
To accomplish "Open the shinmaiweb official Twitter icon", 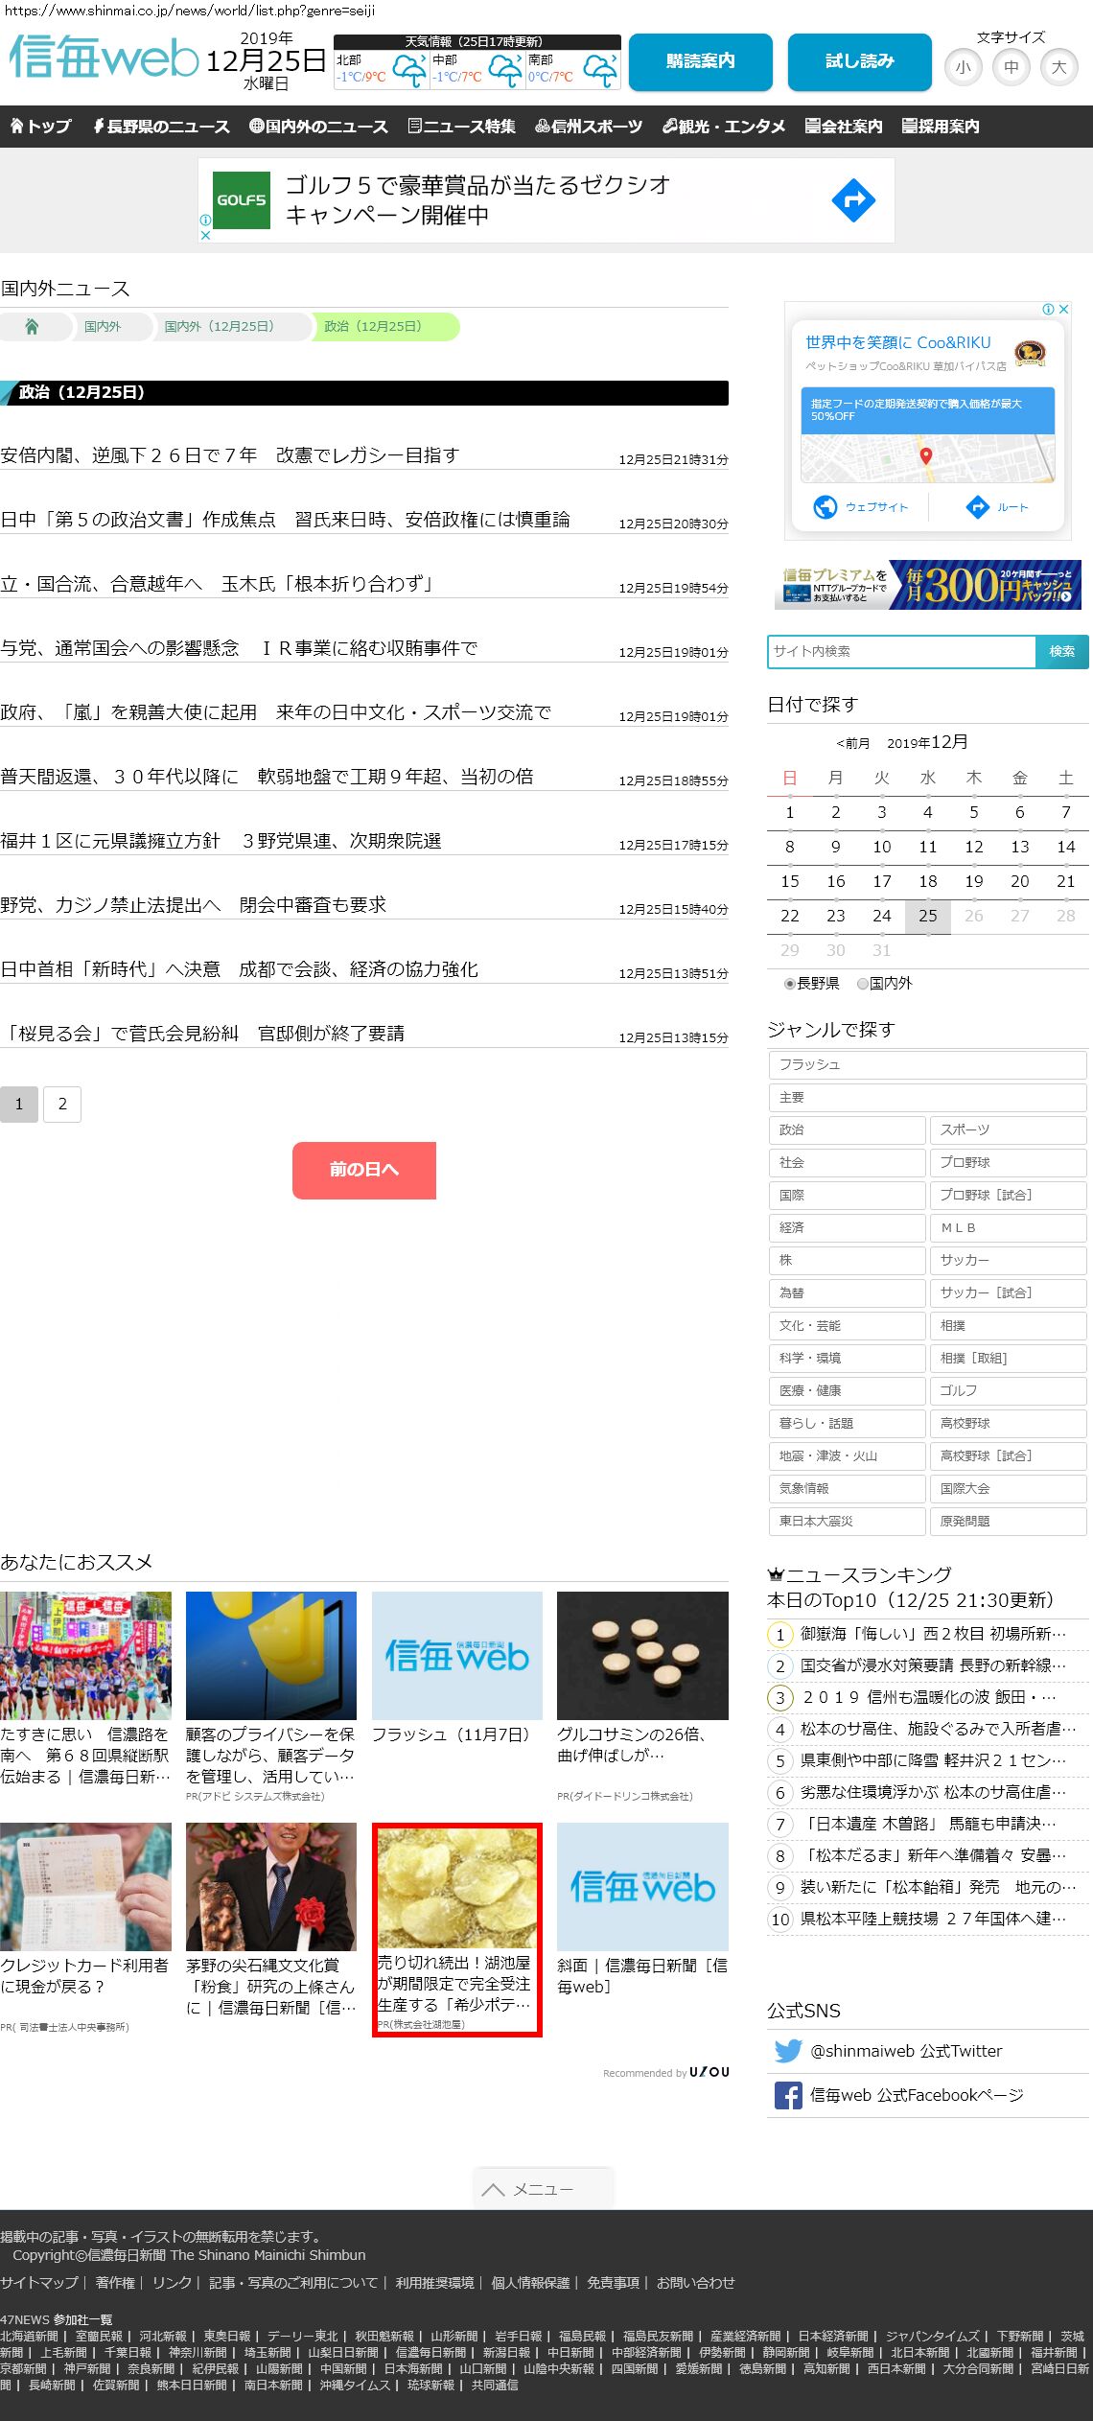I will click(x=788, y=2051).
